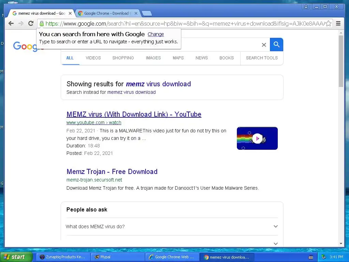
Task: Click the address bar URL field
Action: 185,24
